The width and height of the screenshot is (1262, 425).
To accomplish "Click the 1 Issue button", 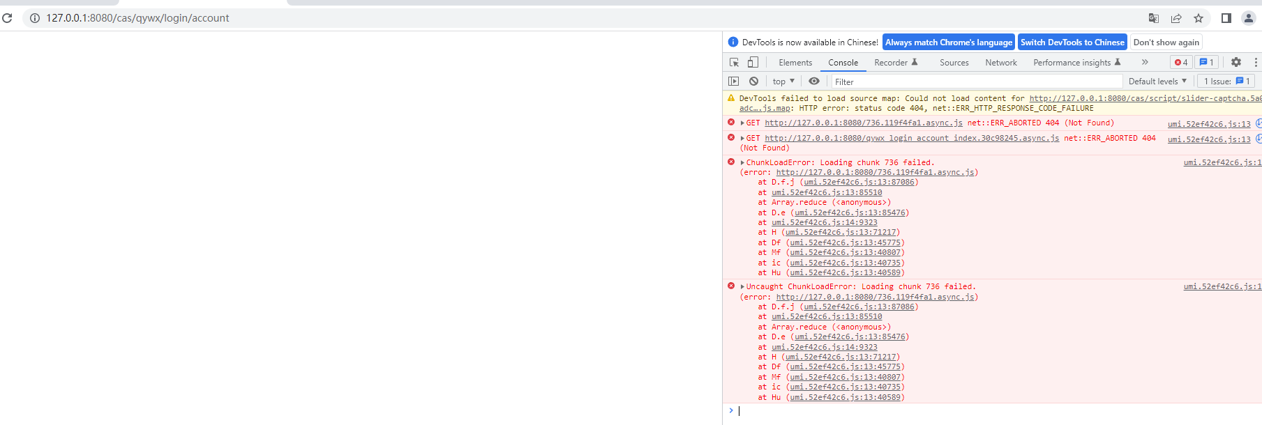I will pos(1226,82).
